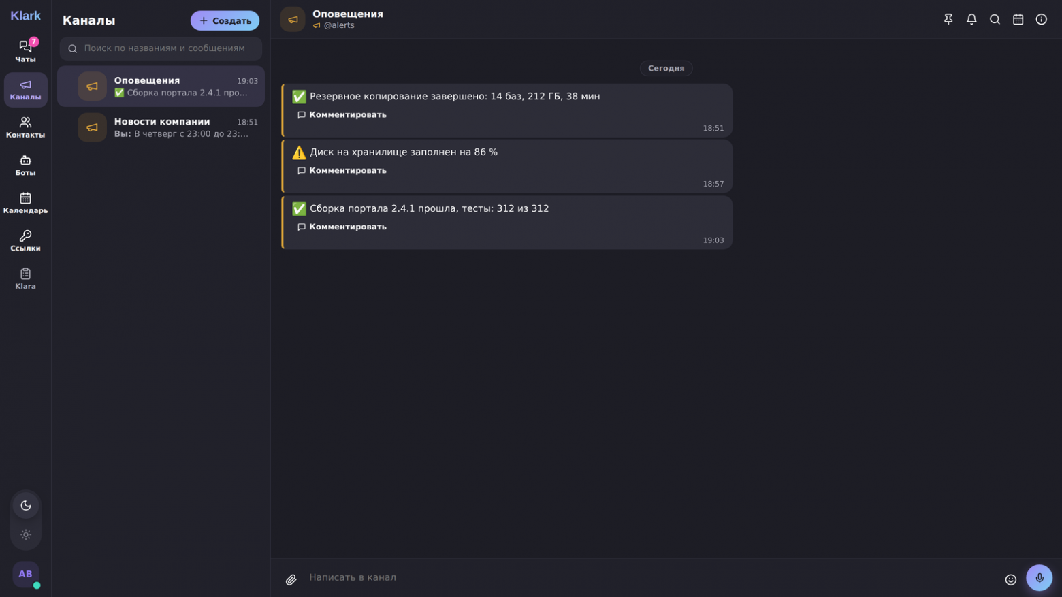
Task: Comment on the disk 86 % warning
Action: (x=342, y=170)
